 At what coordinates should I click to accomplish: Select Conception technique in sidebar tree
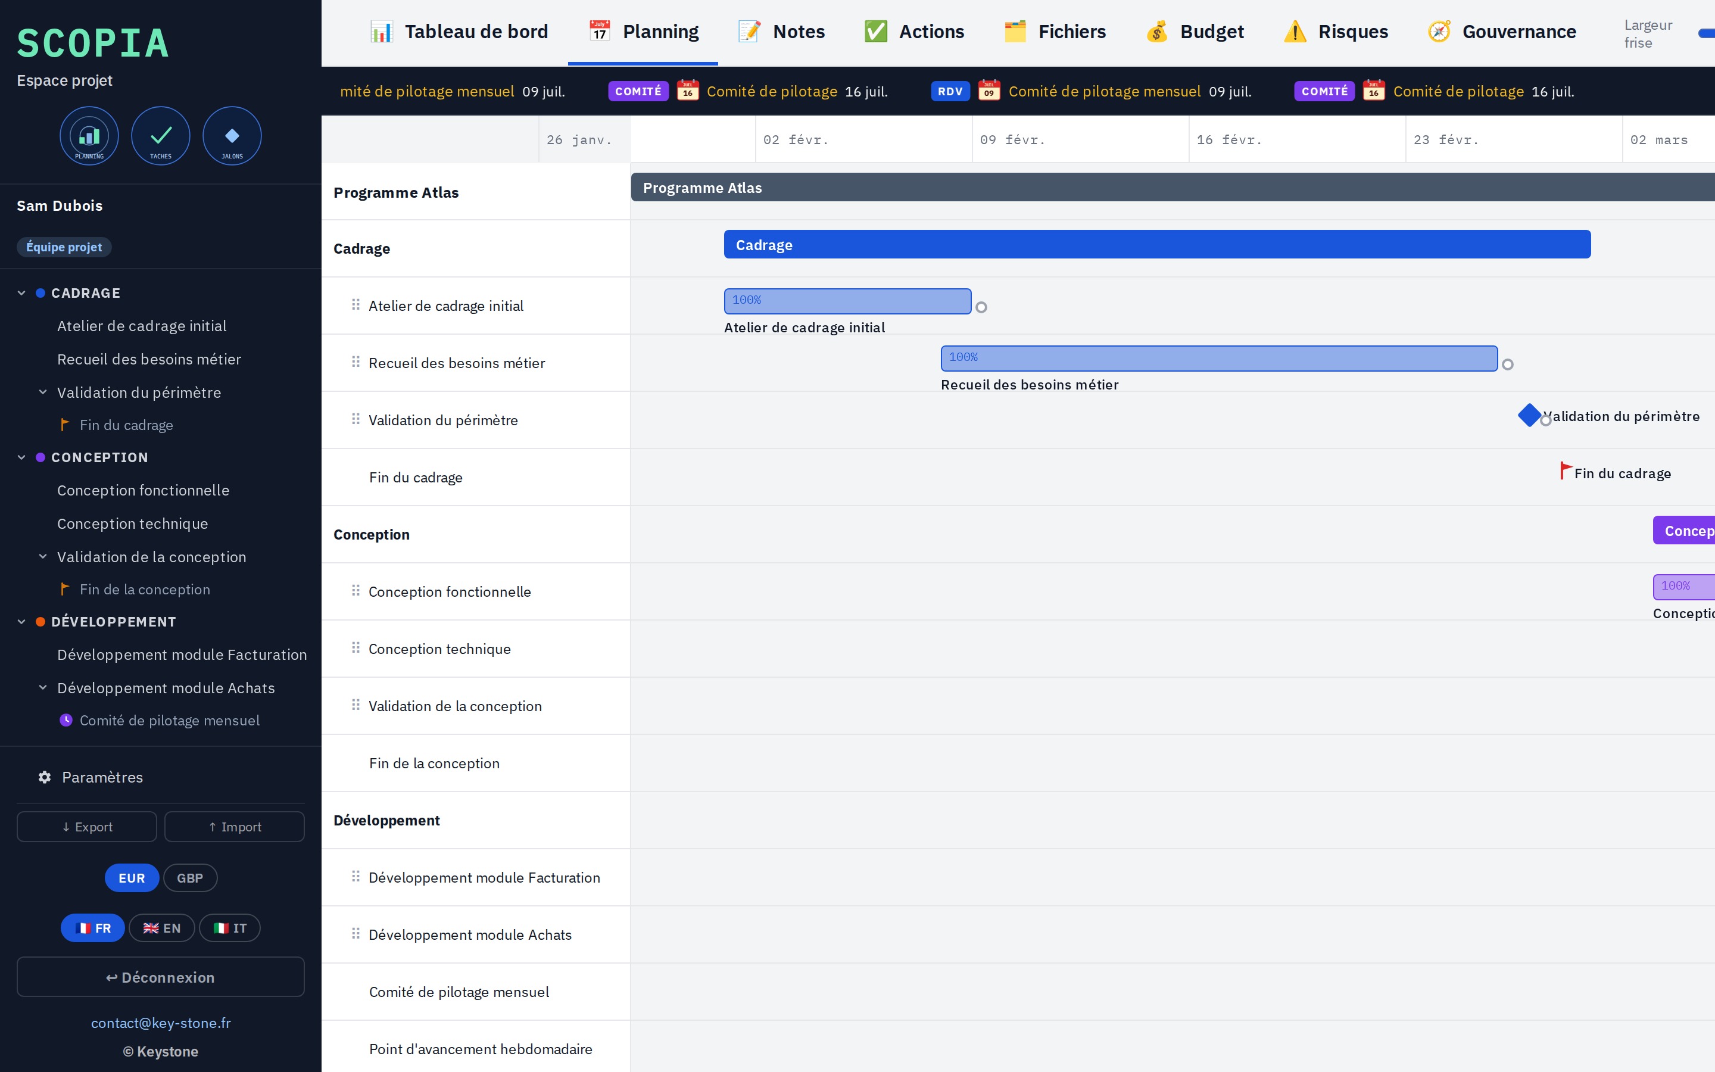(x=133, y=523)
